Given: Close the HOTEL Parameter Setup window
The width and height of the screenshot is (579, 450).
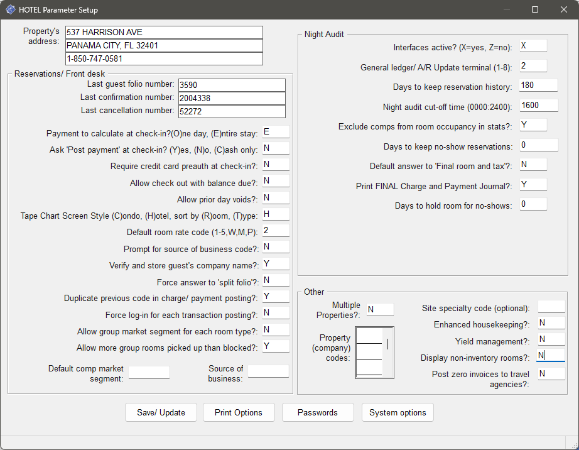Looking at the screenshot, I should [x=564, y=10].
